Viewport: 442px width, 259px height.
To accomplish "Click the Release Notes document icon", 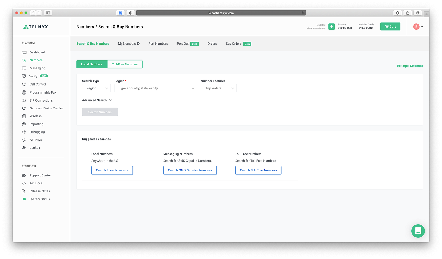I will point(24,191).
